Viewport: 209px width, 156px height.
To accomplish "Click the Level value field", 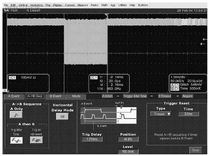I will pyautogui.click(x=128, y=151).
